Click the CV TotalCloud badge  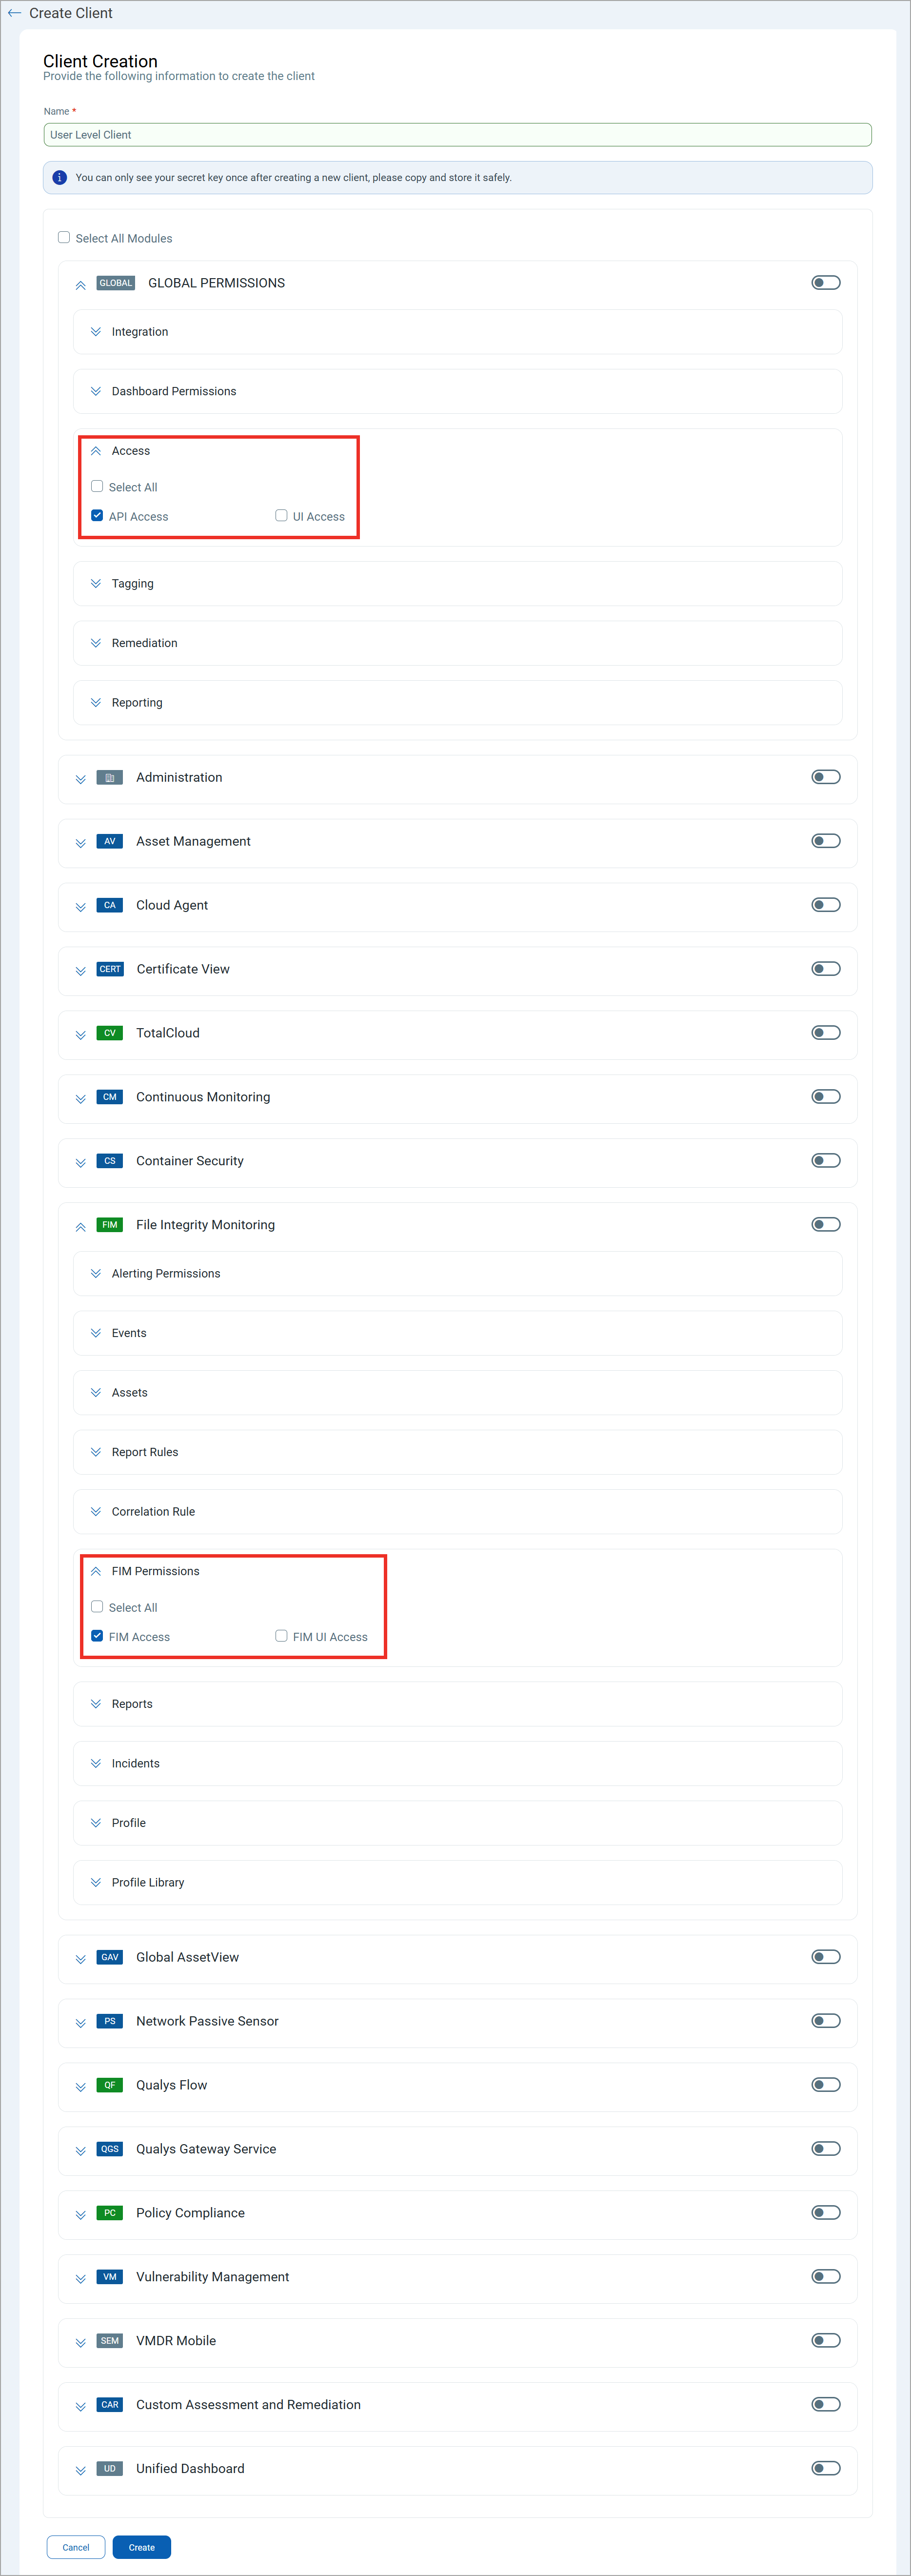(x=110, y=1033)
